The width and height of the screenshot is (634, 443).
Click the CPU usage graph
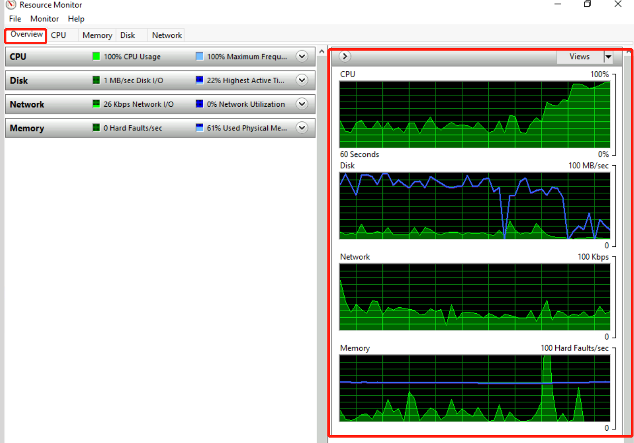[475, 115]
